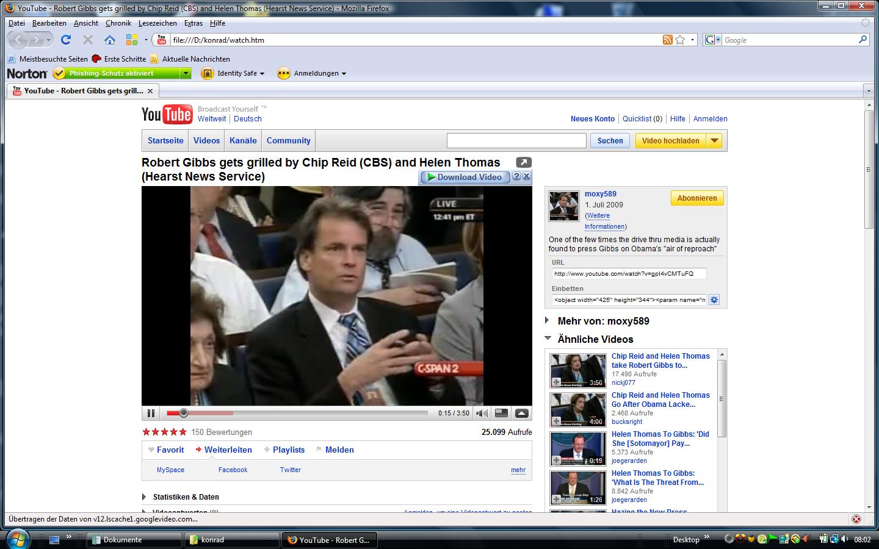Open embed customization gear icon
This screenshot has width=879, height=549.
coord(714,300)
